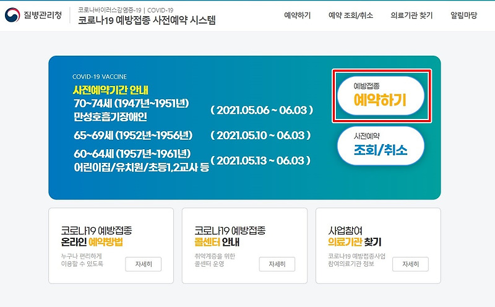This screenshot has height=307, width=495.
Task: Click the 콜센터 안내 card title
Action: coord(230,236)
